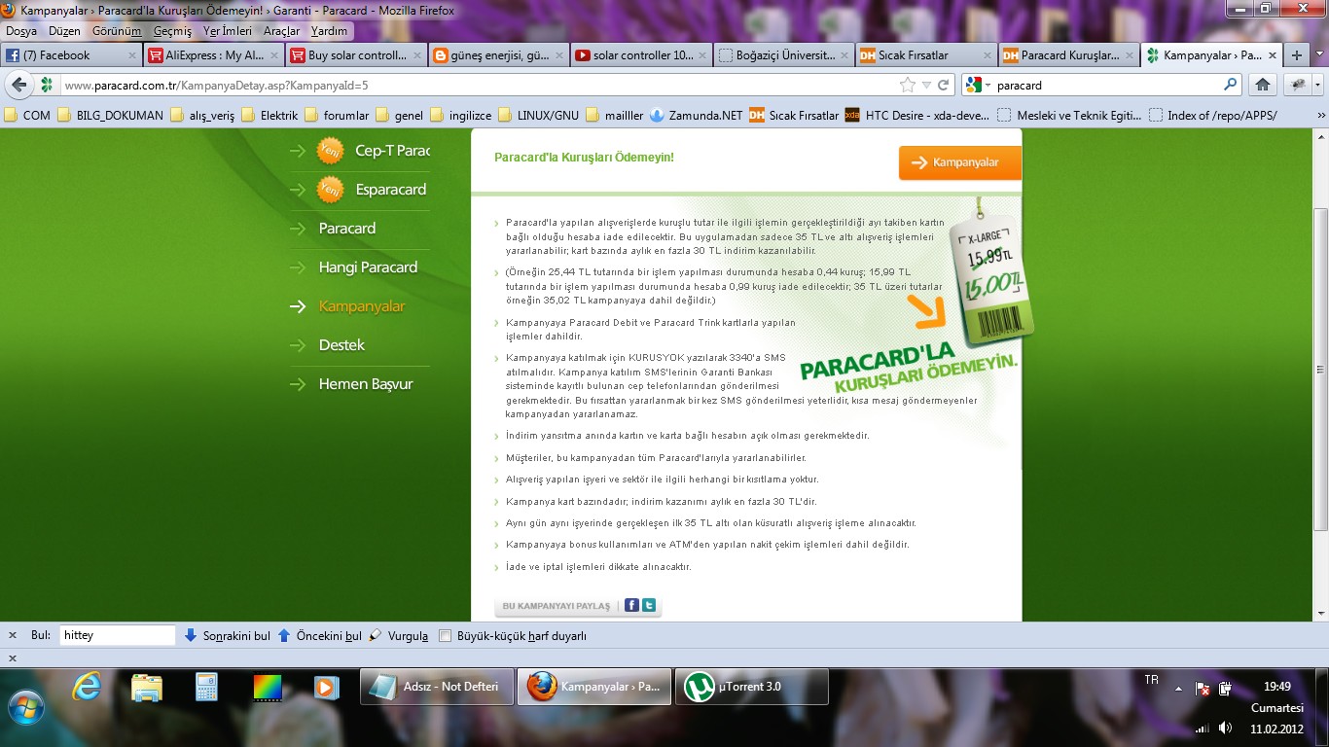Image resolution: width=1329 pixels, height=747 pixels.
Task: Open µTorrent 3.0 from the taskbar
Action: 751,687
